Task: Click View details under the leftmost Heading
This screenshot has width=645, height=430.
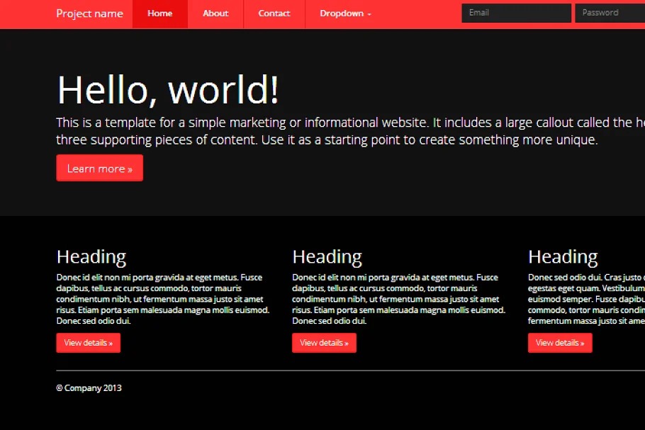Action: (x=89, y=343)
